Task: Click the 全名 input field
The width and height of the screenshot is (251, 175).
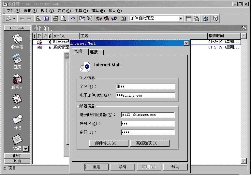Action: pyautogui.click(x=145, y=87)
